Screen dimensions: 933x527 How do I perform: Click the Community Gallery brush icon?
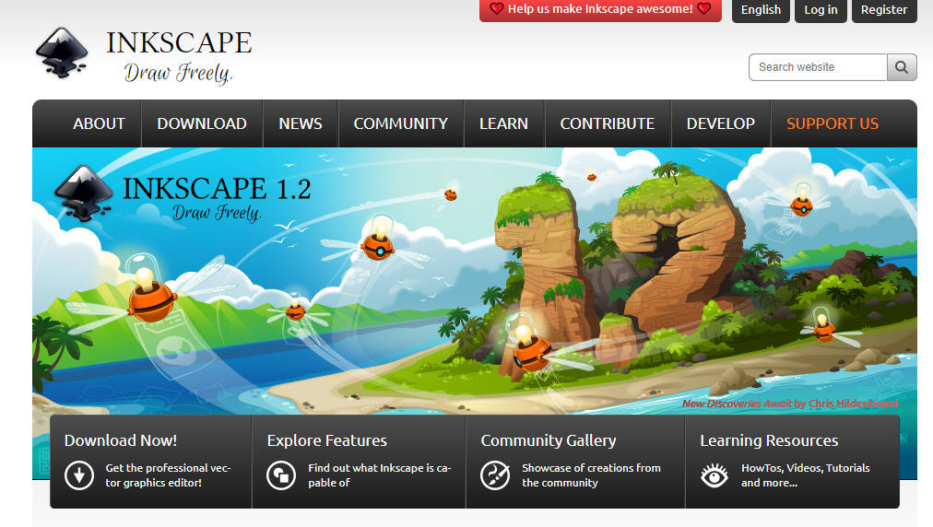pos(495,475)
